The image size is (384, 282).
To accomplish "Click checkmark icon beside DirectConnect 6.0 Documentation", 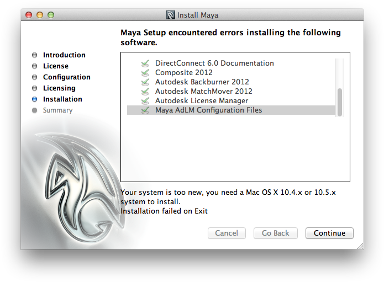I will point(145,63).
